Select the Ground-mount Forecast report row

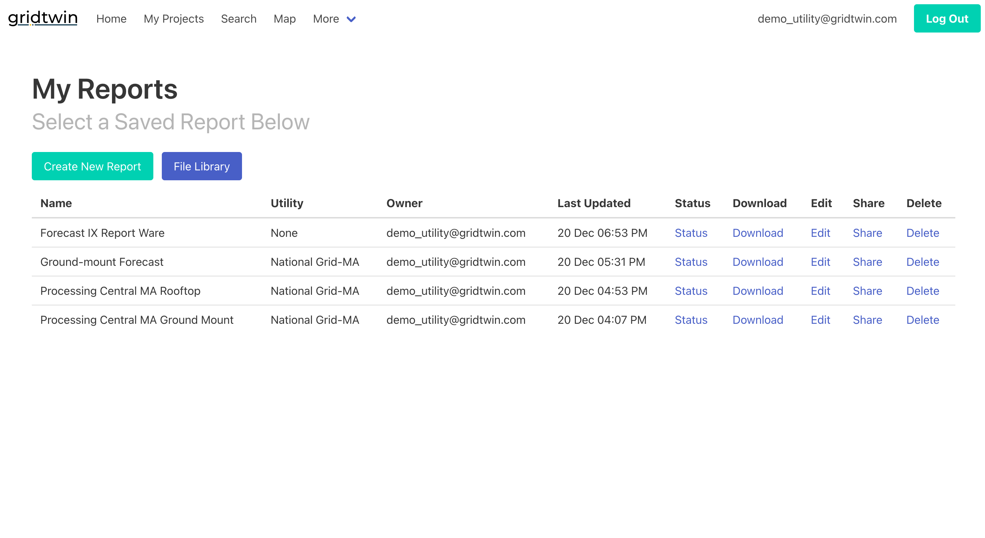(x=102, y=262)
